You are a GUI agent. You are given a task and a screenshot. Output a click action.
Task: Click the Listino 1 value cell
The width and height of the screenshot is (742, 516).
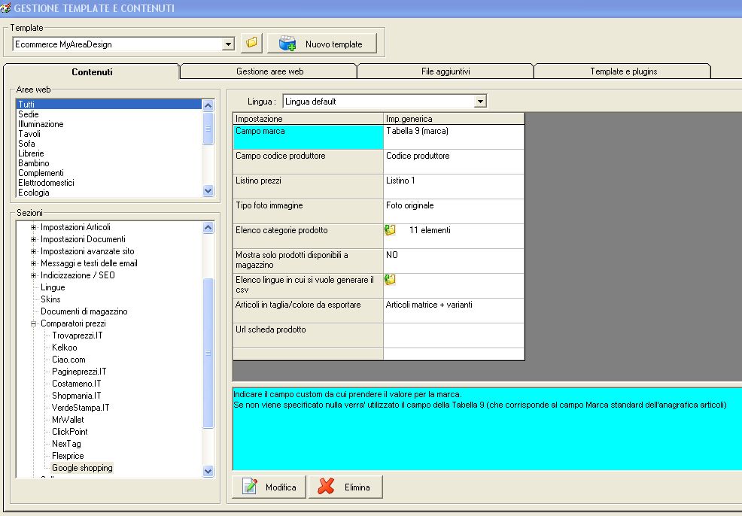point(454,187)
